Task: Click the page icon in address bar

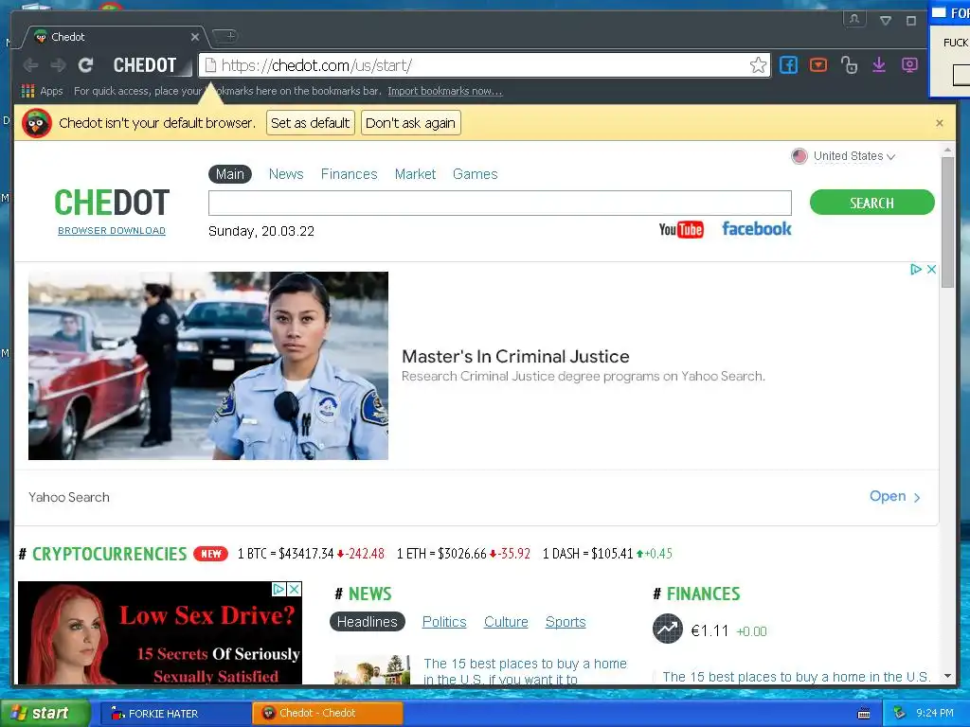Action: click(x=210, y=65)
